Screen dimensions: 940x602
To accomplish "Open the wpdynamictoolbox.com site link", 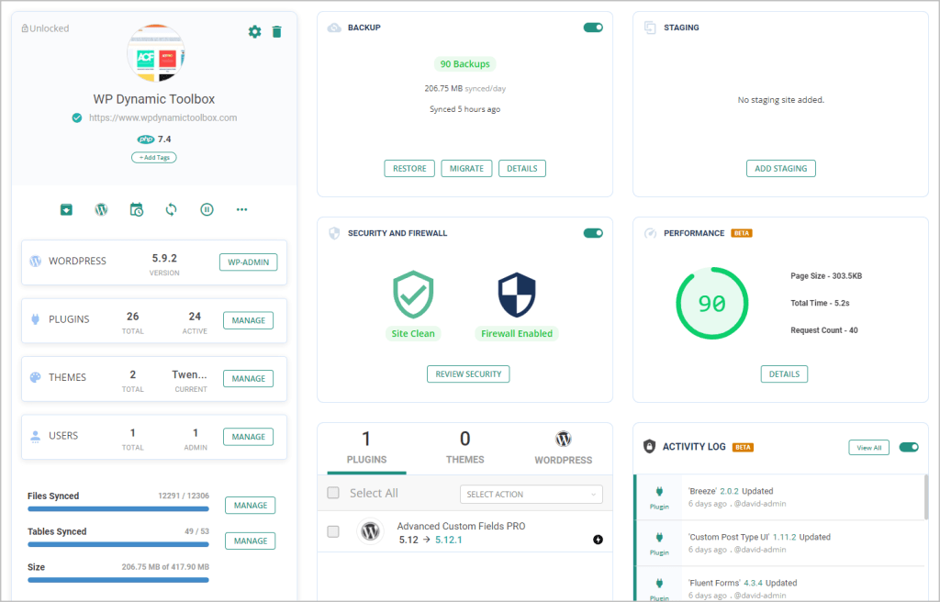I will tap(163, 117).
